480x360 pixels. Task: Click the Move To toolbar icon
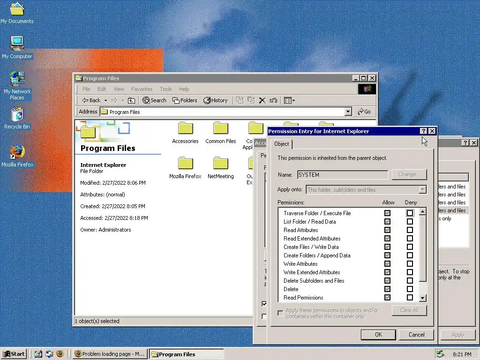point(240,100)
